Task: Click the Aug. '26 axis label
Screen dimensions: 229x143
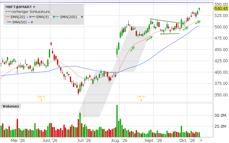Action: pyautogui.click(x=119, y=141)
